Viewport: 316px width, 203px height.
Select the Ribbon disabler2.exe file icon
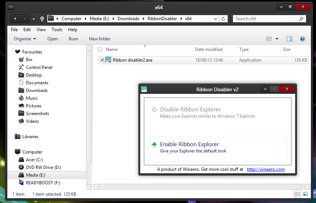coord(108,60)
